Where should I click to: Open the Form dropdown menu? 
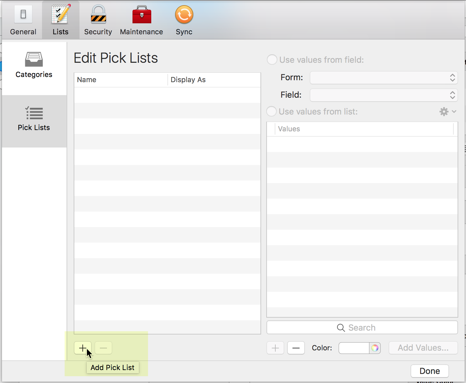(x=384, y=78)
